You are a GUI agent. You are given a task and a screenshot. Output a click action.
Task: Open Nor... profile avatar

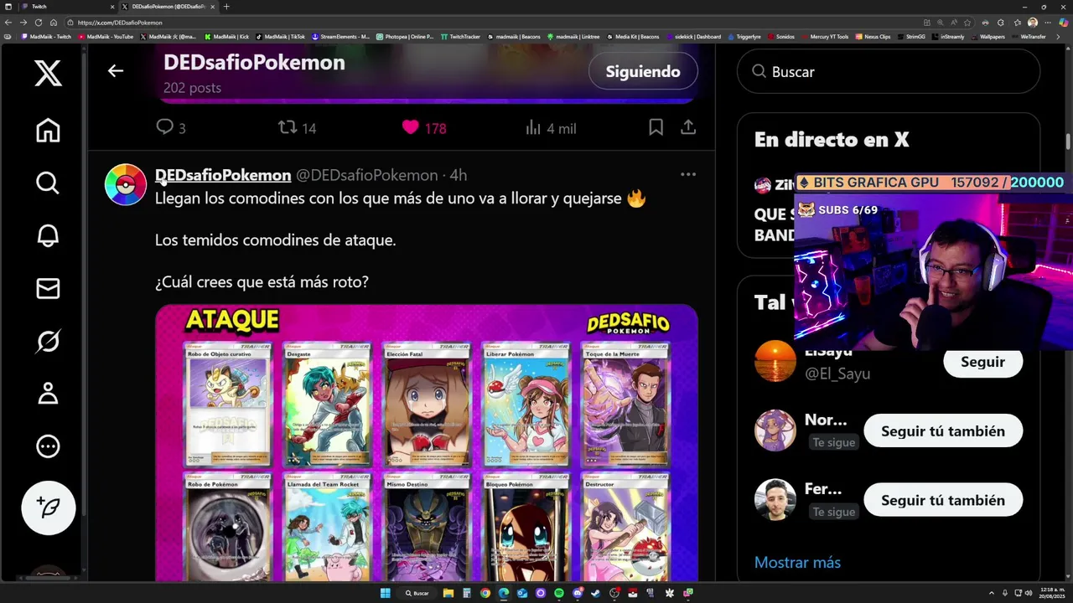pos(775,430)
